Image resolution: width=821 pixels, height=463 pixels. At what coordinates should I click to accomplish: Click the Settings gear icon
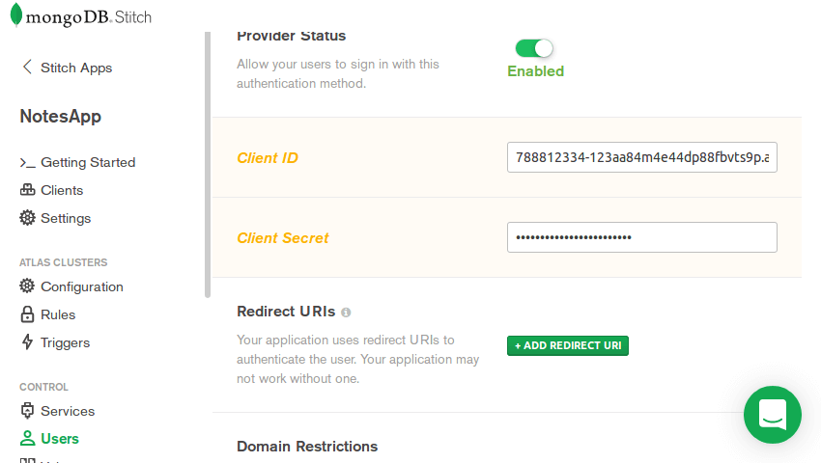[x=27, y=218]
